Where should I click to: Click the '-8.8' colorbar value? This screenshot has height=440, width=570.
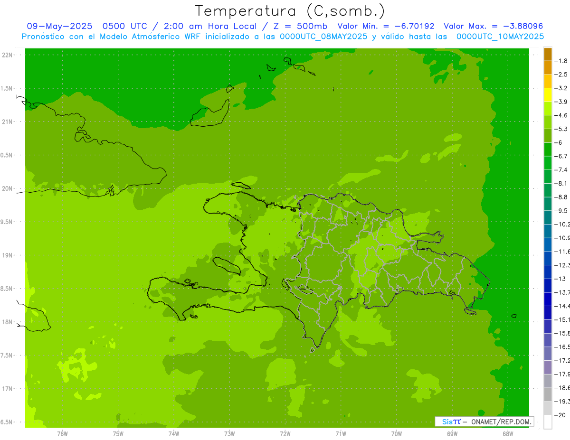pyautogui.click(x=561, y=197)
